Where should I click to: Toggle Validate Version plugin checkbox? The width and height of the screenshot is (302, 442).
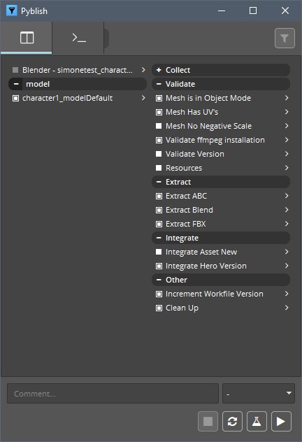pos(159,154)
